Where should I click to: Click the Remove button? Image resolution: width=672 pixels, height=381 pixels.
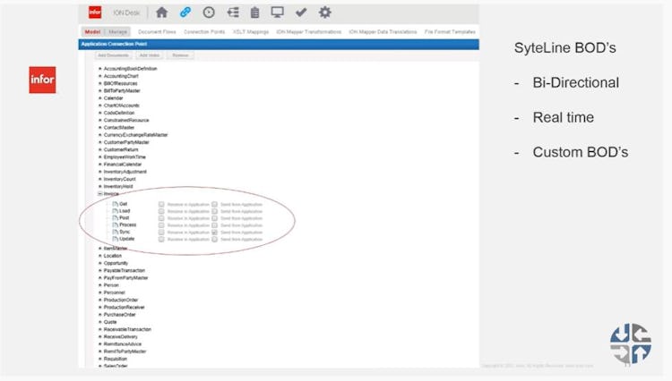tap(180, 55)
